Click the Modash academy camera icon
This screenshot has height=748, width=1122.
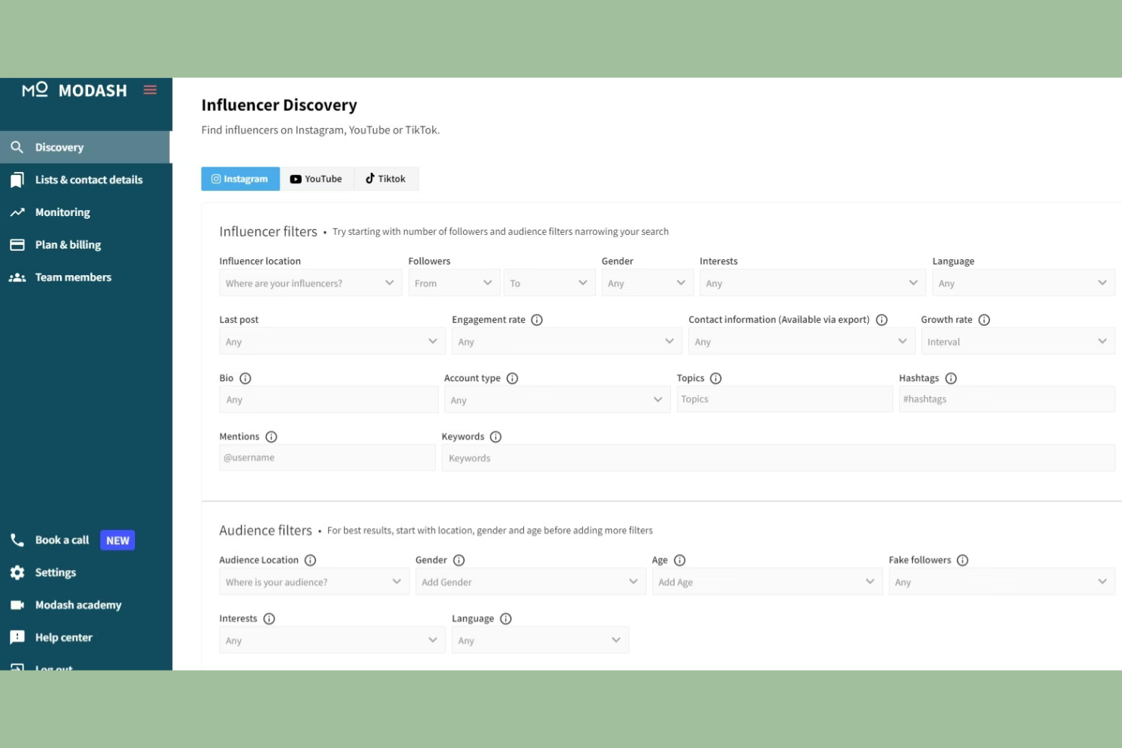17,605
